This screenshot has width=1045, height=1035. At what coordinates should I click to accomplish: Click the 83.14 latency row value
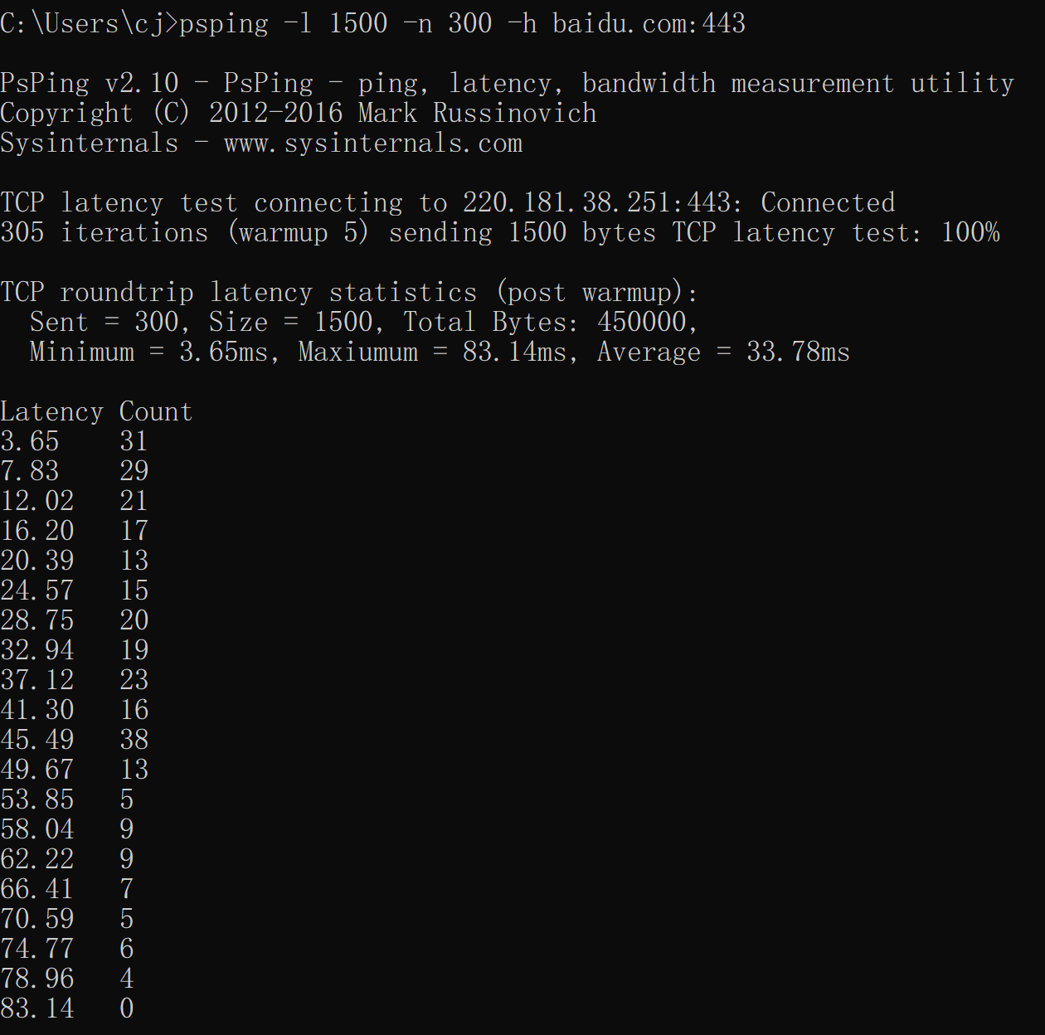click(x=37, y=1008)
